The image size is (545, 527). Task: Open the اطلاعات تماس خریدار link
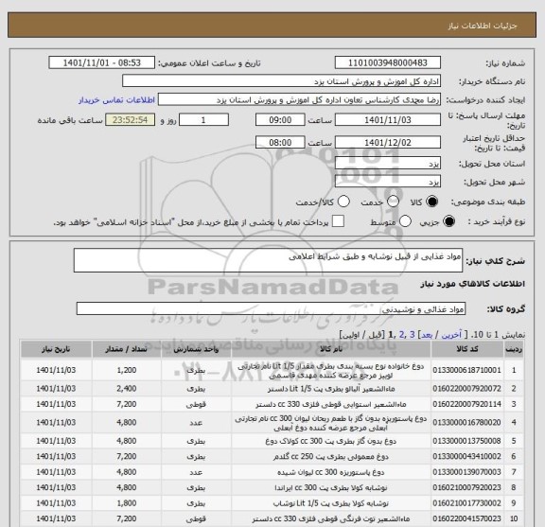pyautogui.click(x=116, y=100)
